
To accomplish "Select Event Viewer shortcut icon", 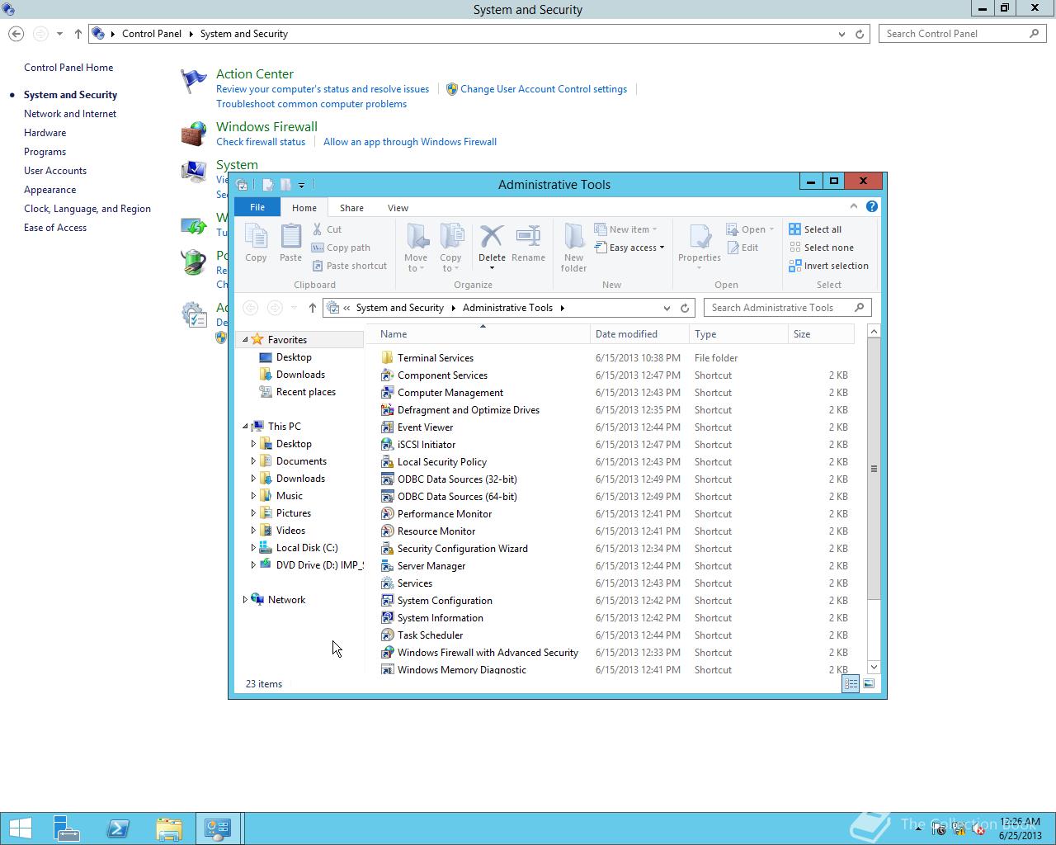I will pos(387,427).
